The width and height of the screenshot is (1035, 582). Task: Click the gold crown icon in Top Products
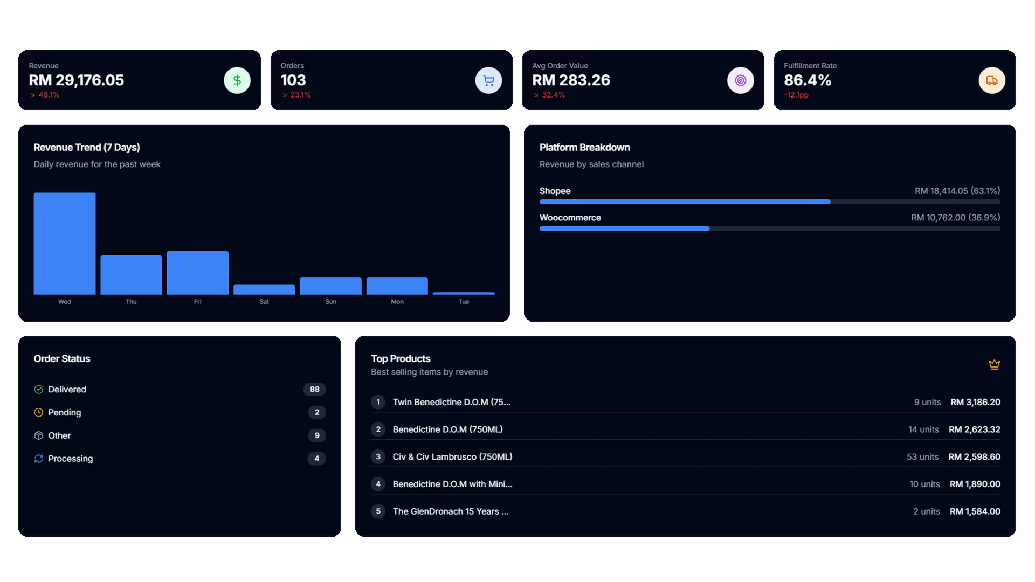click(x=995, y=364)
